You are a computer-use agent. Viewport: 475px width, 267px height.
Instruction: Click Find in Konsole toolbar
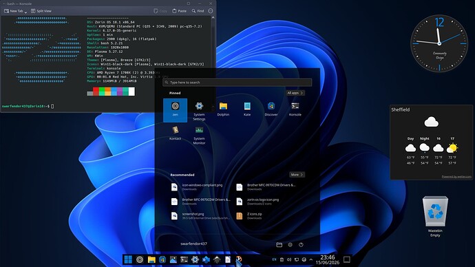(198, 11)
